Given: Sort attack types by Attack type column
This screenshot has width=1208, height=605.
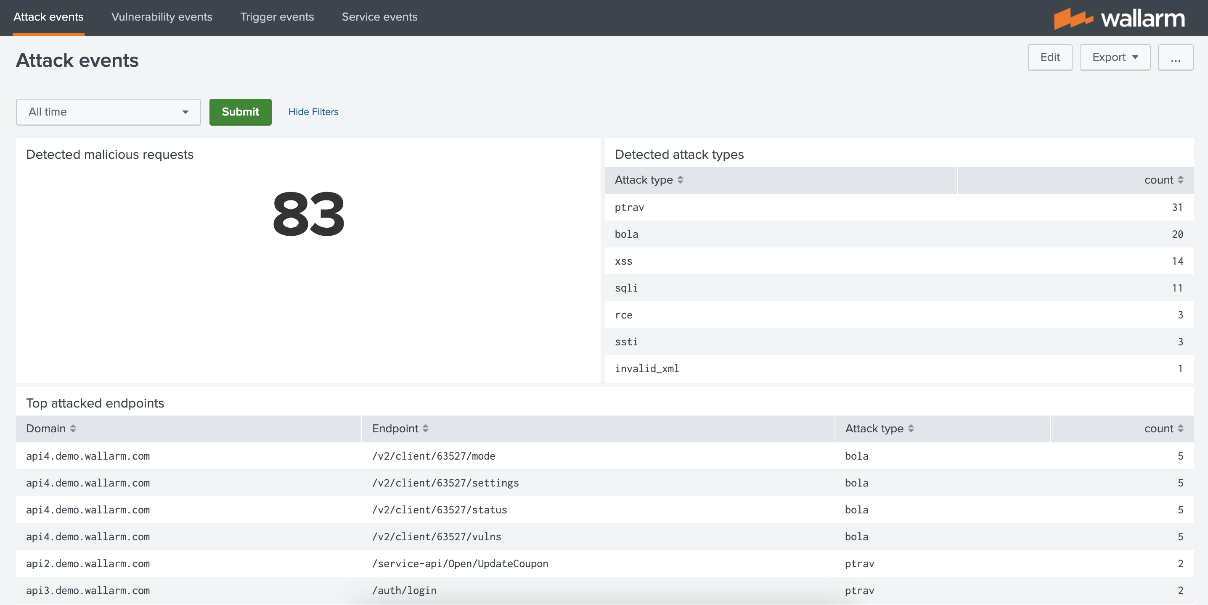Looking at the screenshot, I should click(649, 180).
